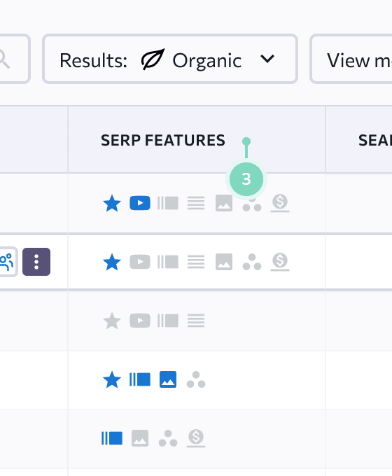Viewport: 392px width, 476px height.
Task: Click the blue star icon in fourth row
Action: (112, 379)
